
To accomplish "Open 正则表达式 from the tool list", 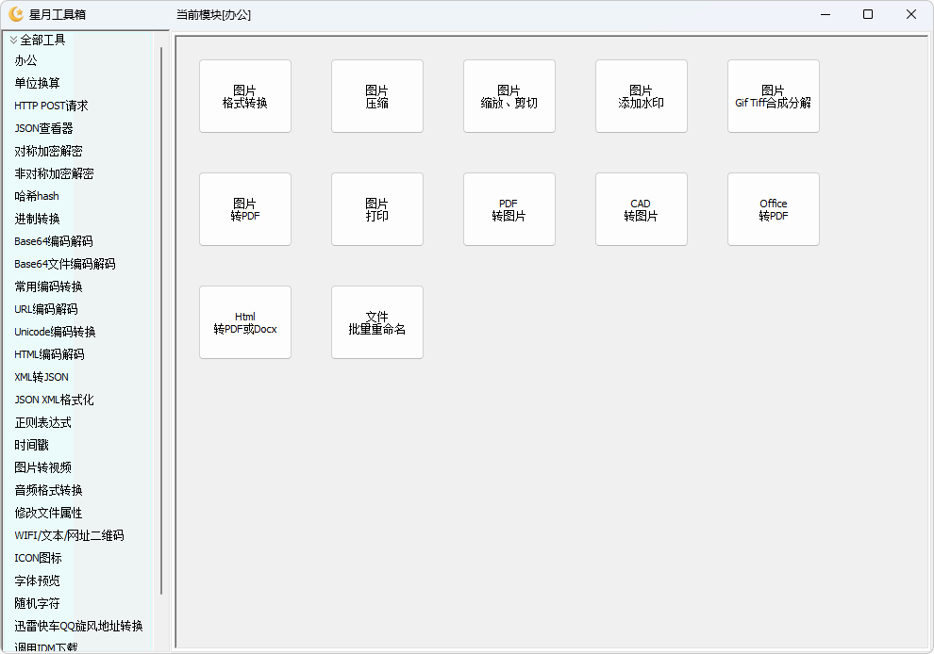I will click(42, 422).
